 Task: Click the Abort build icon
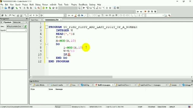56,8
